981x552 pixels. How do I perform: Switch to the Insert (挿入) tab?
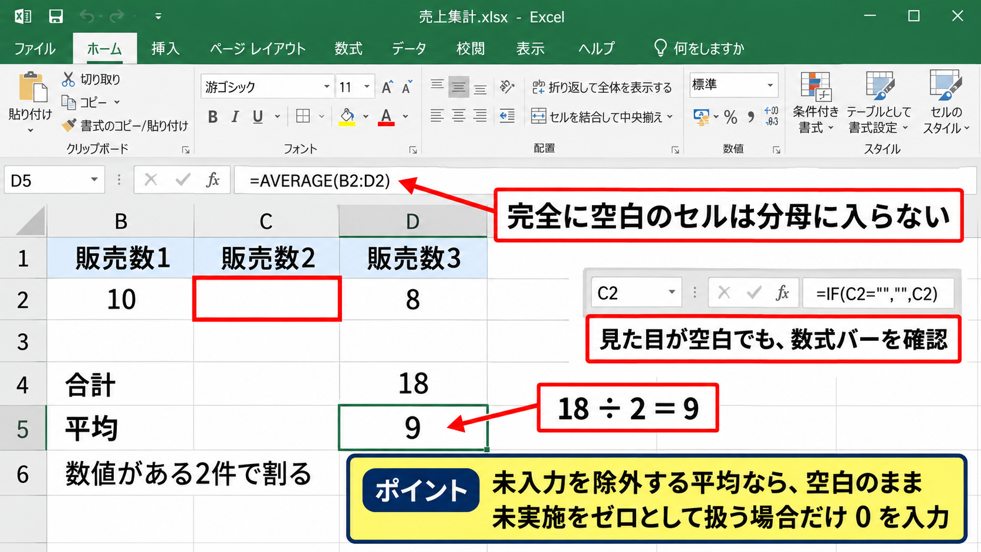click(165, 49)
